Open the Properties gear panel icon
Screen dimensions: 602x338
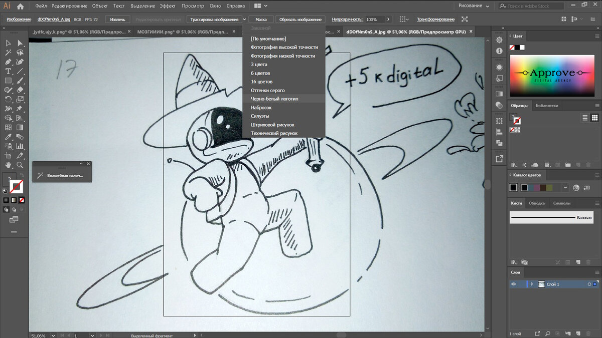pyautogui.click(x=499, y=40)
